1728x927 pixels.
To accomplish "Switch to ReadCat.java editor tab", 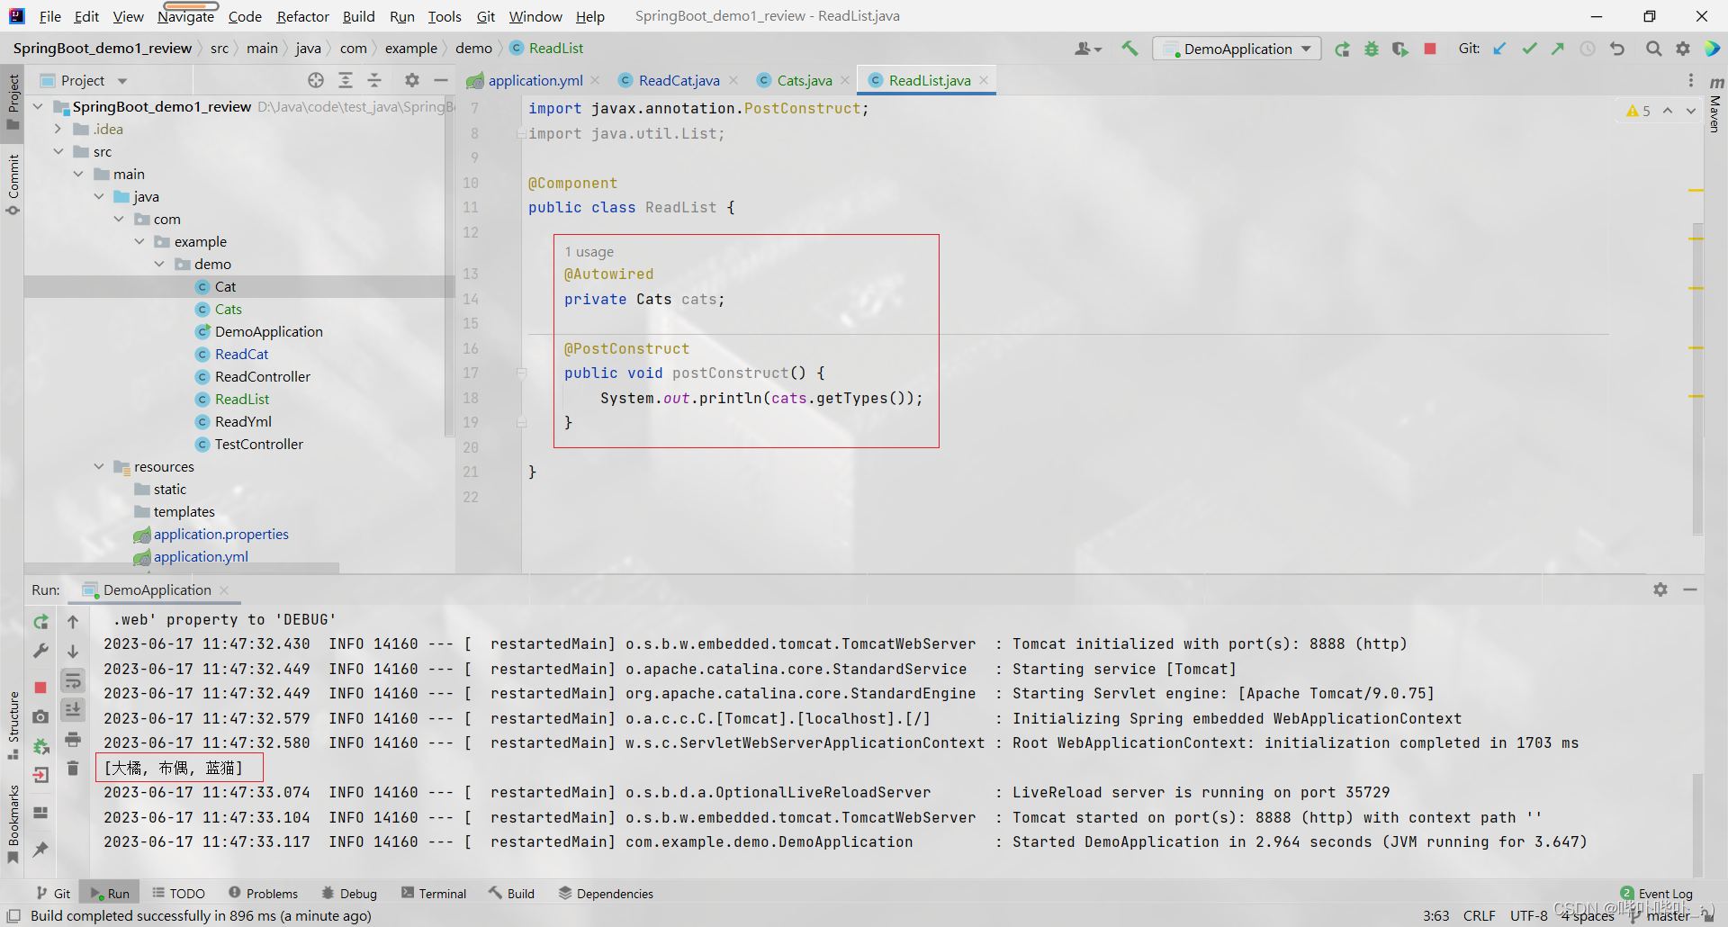I will pos(679,80).
